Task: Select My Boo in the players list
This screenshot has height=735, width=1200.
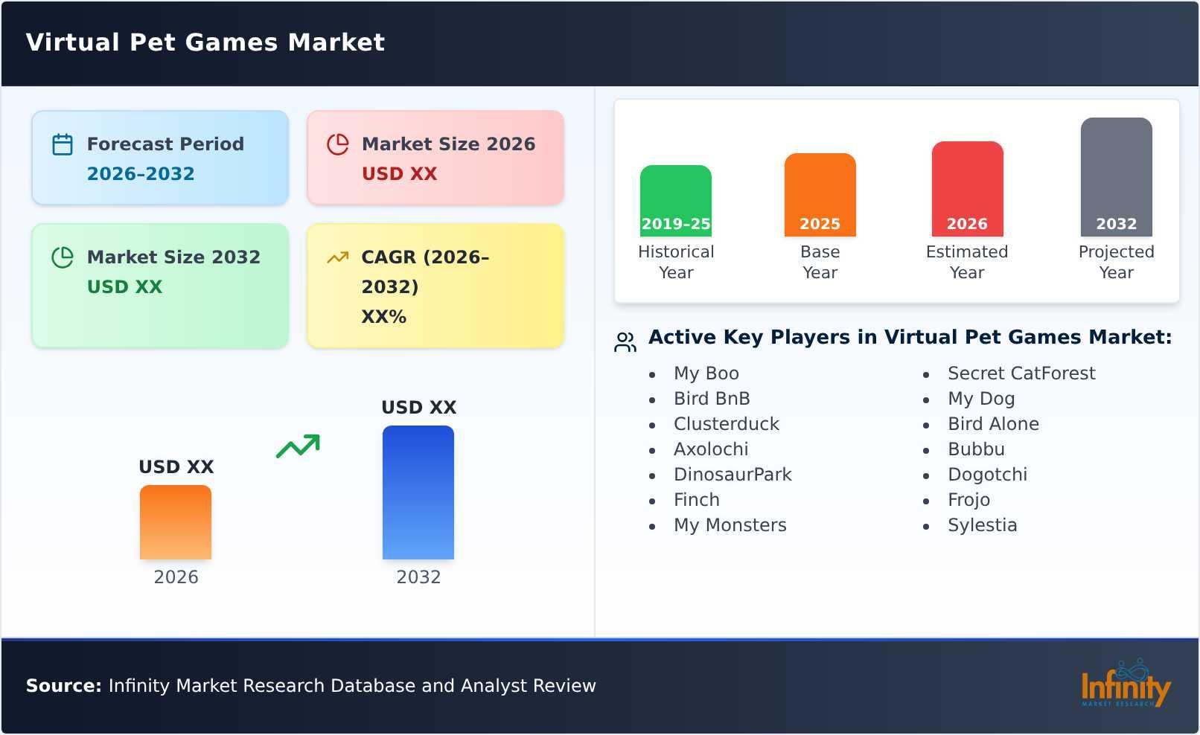Action: click(x=706, y=373)
